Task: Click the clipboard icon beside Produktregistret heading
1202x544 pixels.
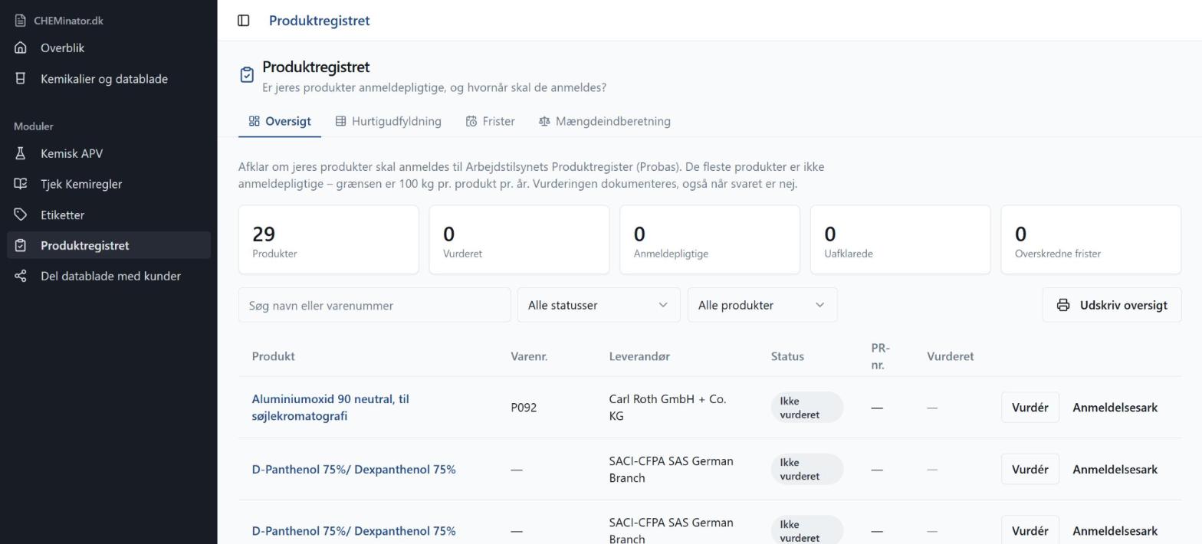Action: coord(247,74)
